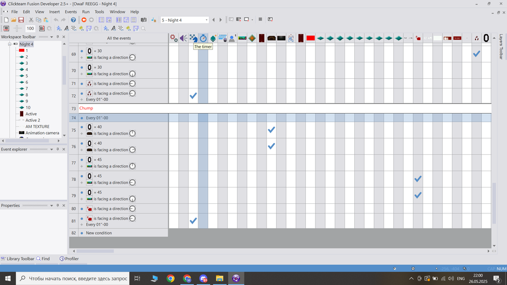Viewport: 507px width, 285px height.
Task: Open the Windows Start menu
Action: pos(8,278)
